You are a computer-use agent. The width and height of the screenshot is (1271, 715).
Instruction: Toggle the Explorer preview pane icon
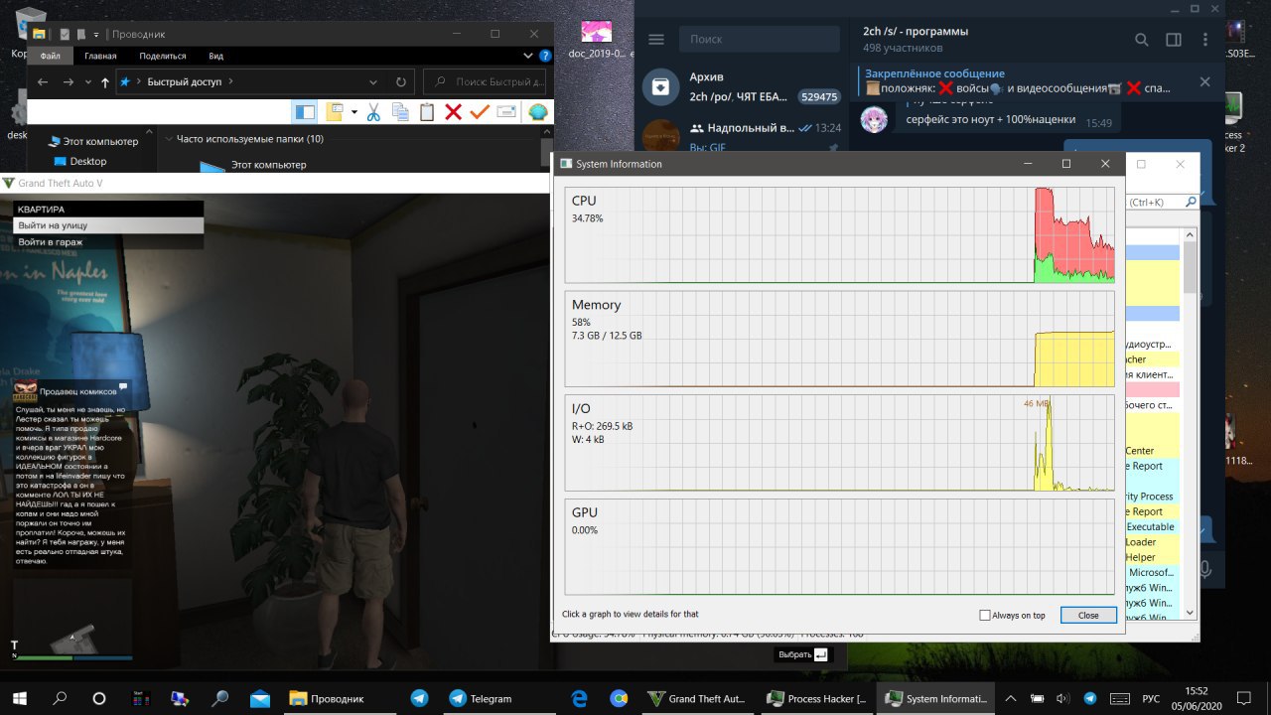coord(305,112)
